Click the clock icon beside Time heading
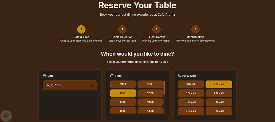This screenshot has height=122, width=275. (112, 76)
